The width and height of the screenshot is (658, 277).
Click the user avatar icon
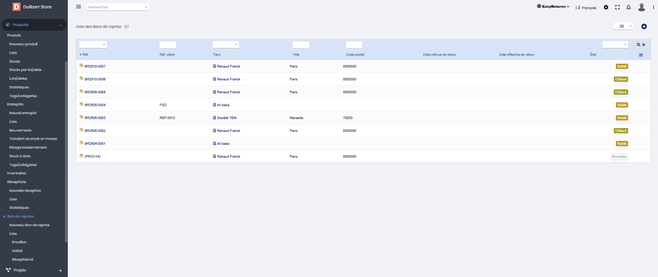point(641,7)
